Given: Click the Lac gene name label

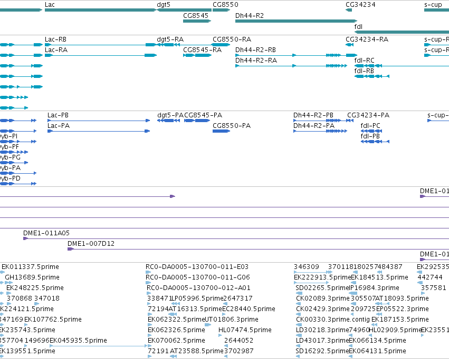Looking at the screenshot, I should tap(50, 5).
